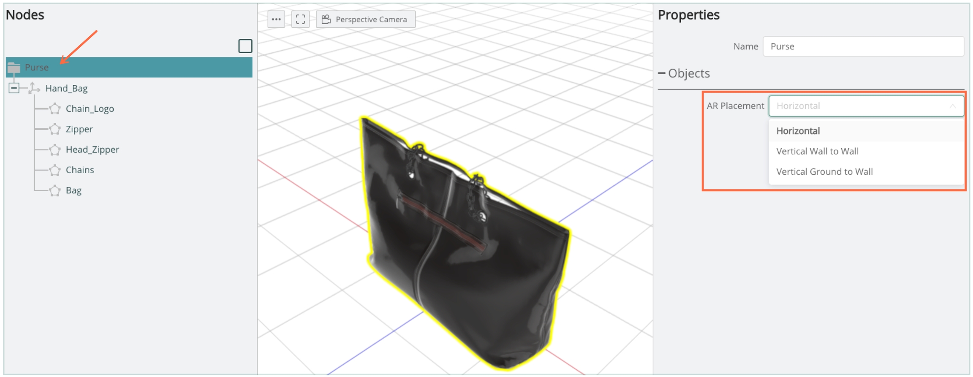This screenshot has width=973, height=377.
Task: Click the Bag mesh icon
Action: coord(55,191)
